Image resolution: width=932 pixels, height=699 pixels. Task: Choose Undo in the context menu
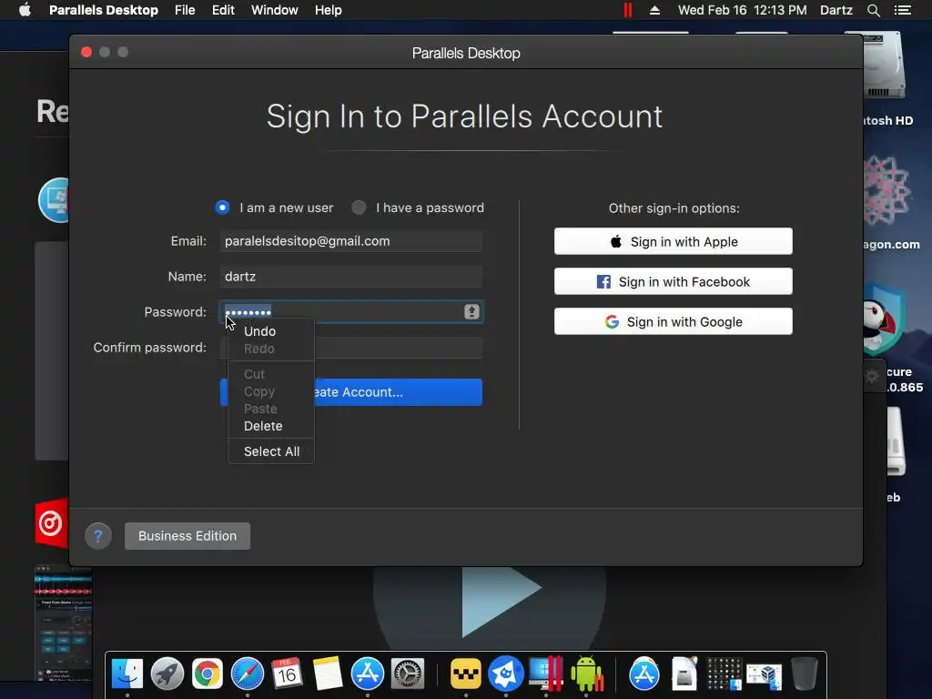[271, 331]
